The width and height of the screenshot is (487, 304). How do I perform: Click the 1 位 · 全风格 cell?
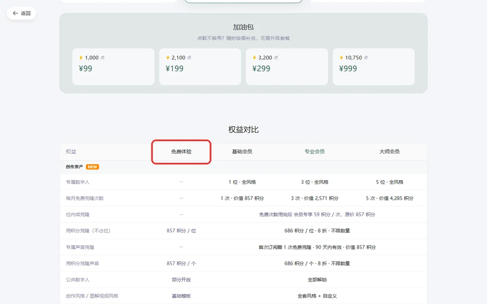(242, 182)
